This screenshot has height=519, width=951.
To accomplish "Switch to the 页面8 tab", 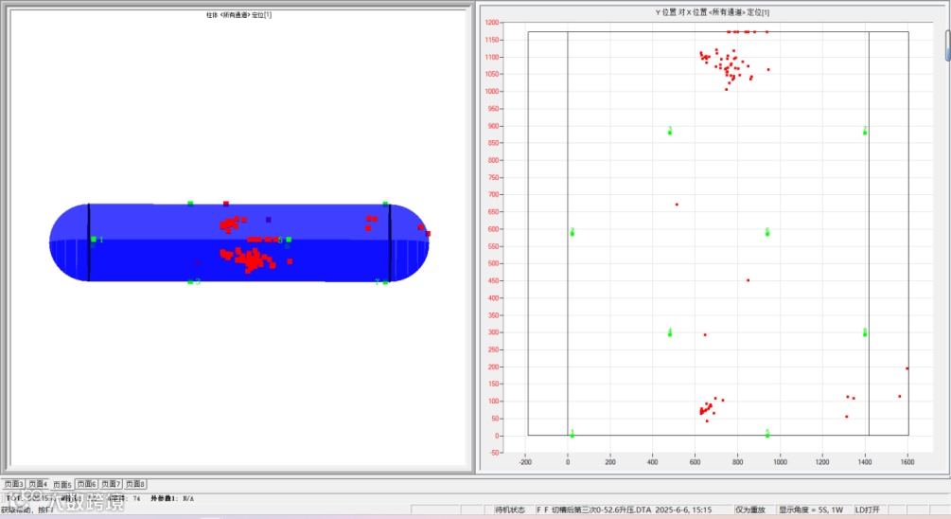I will (134, 484).
